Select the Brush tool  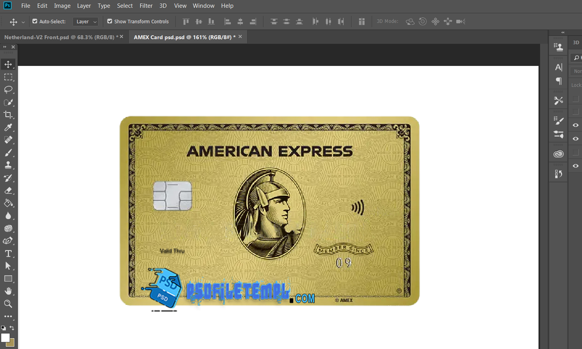click(x=8, y=153)
